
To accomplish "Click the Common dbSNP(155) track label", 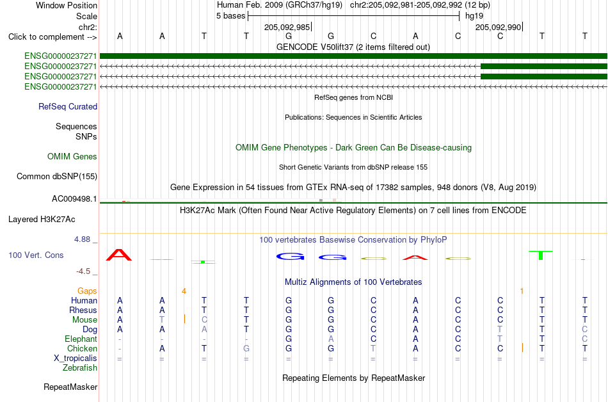I will [x=56, y=177].
